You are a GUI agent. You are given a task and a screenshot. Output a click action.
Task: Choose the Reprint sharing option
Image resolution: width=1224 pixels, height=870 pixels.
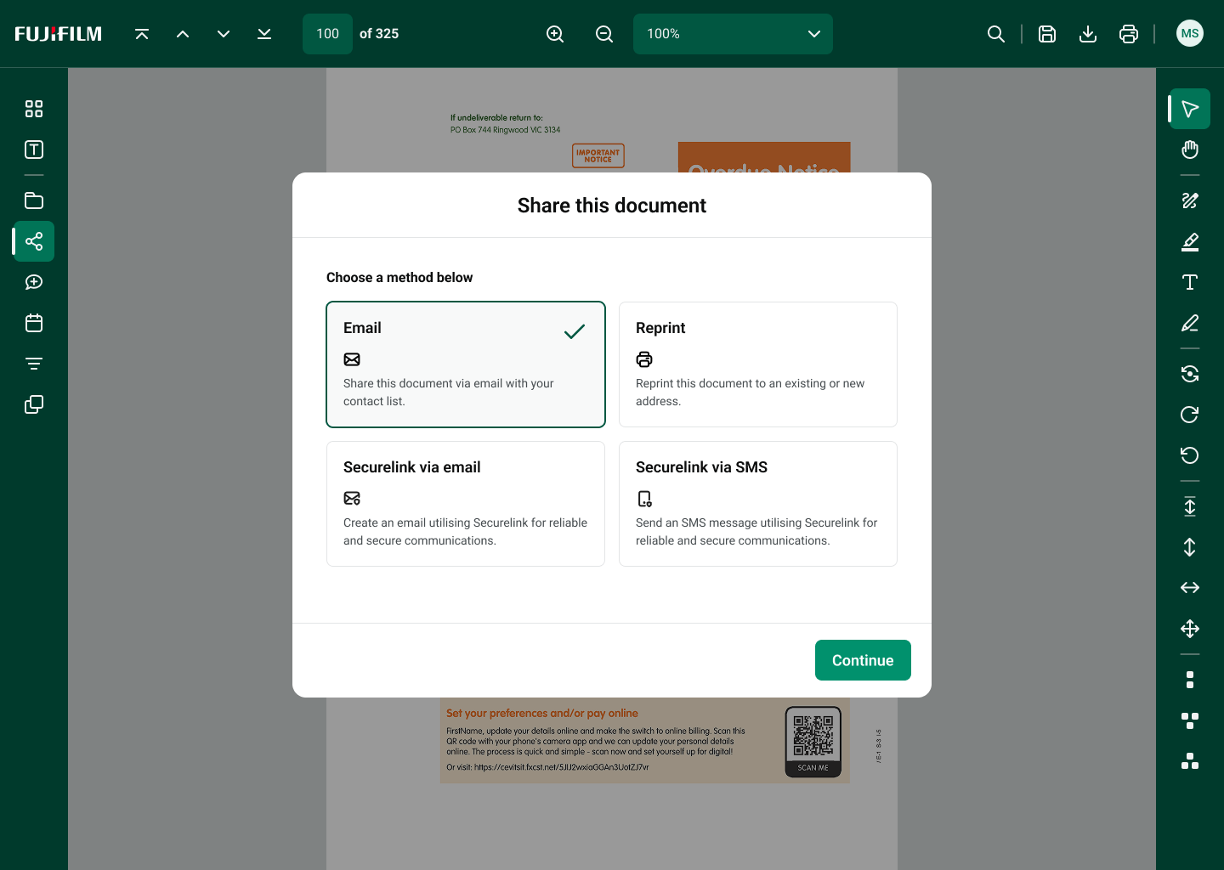point(758,364)
